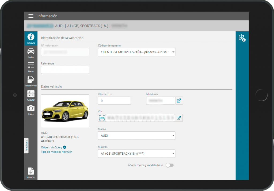The height and width of the screenshot is (191, 274).
Task: Click the Origen: VinQuery text
Action: coord(52,147)
